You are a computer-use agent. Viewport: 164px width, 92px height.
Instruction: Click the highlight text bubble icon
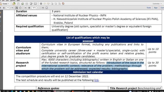tap(48, 4)
